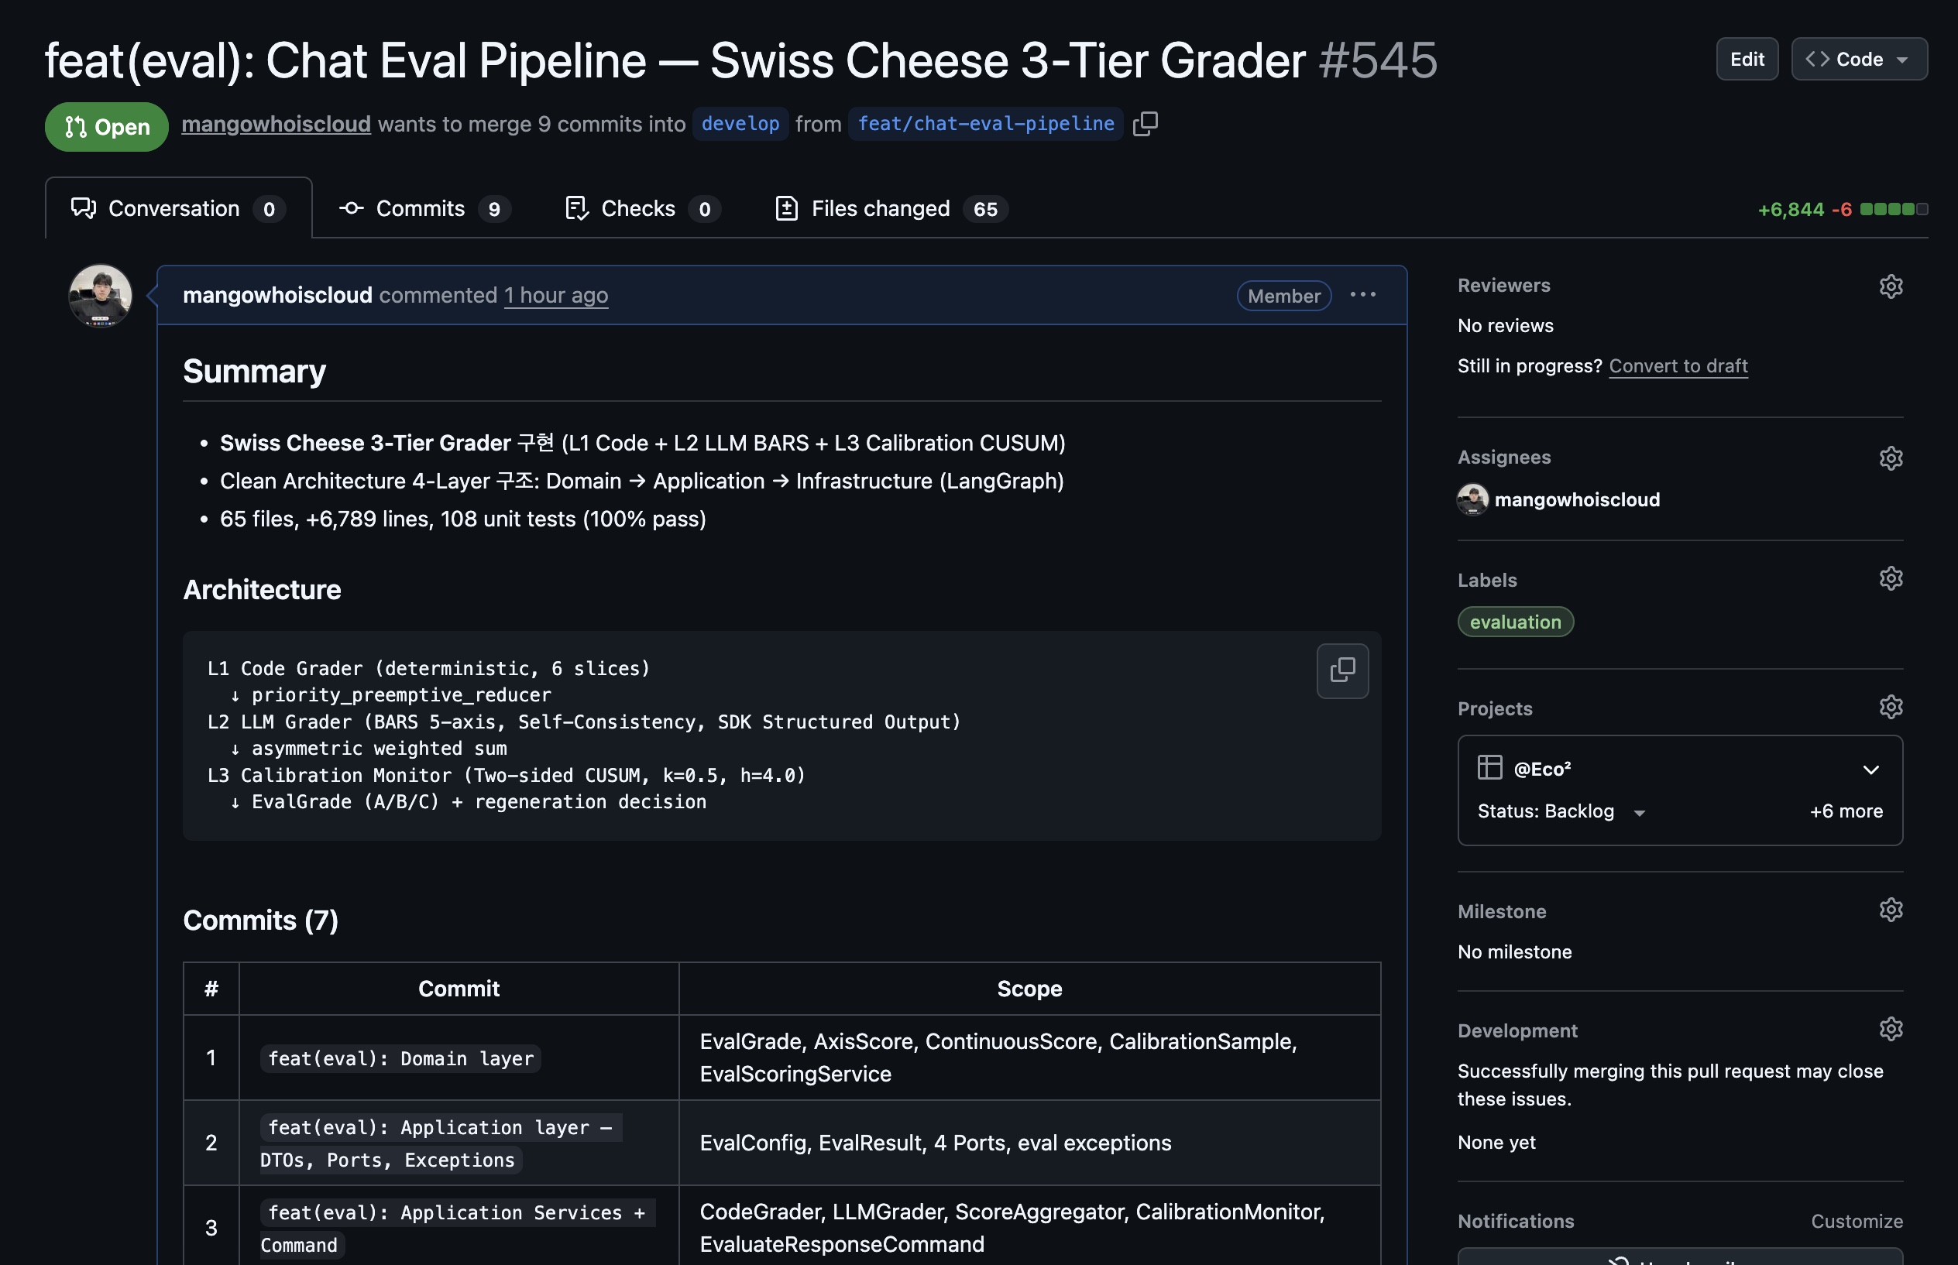Image resolution: width=1958 pixels, height=1265 pixels.
Task: Click the Milestone gear icon
Action: (1890, 910)
